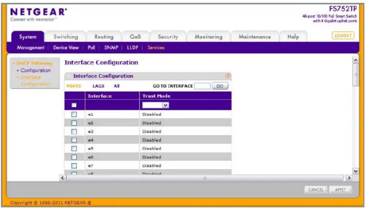Click the horizontal scrollbar right arrow
The image size is (366, 208).
[x=349, y=178]
